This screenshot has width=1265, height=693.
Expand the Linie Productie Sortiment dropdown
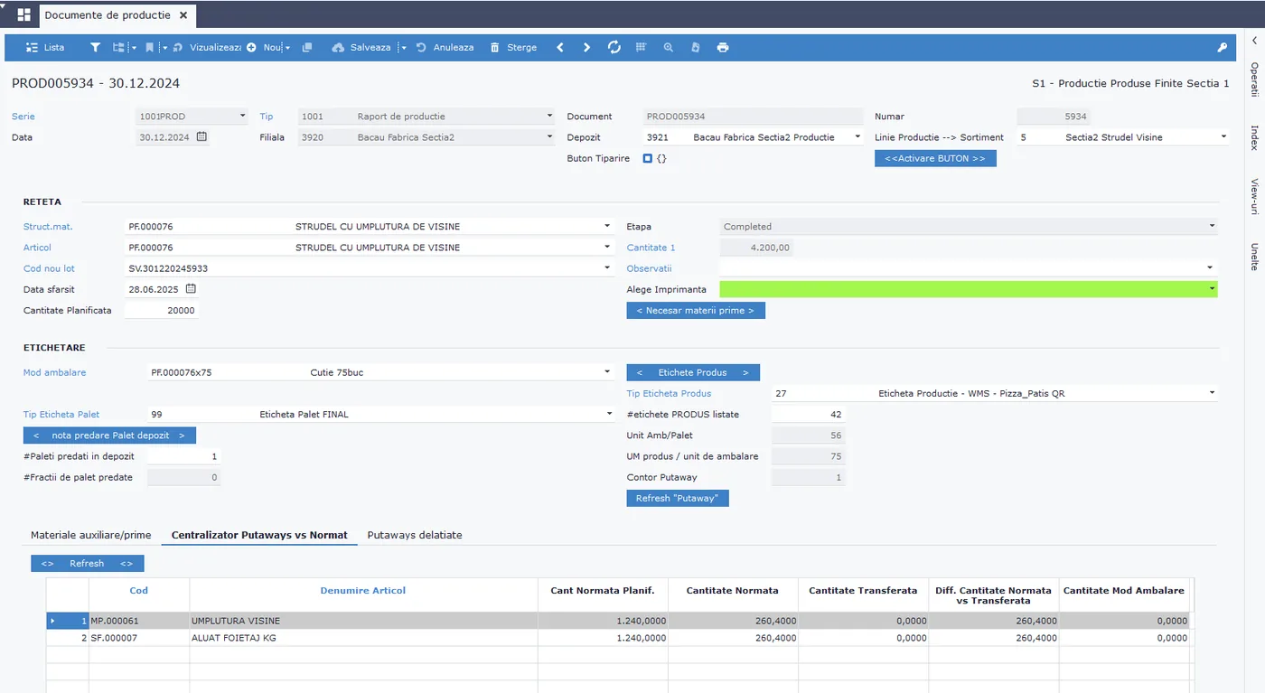click(x=1223, y=137)
